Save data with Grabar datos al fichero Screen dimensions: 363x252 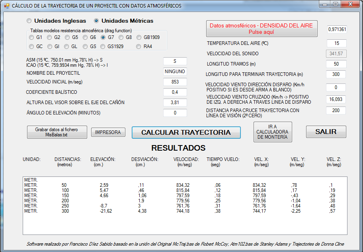click(57, 132)
